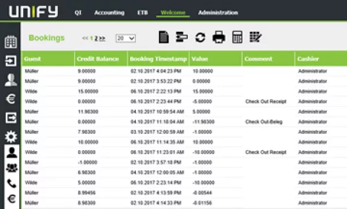This screenshot has width=347, height=209.
Task: Click Wilde guest on 2:22:13 PM row
Action: [x=31, y=91]
